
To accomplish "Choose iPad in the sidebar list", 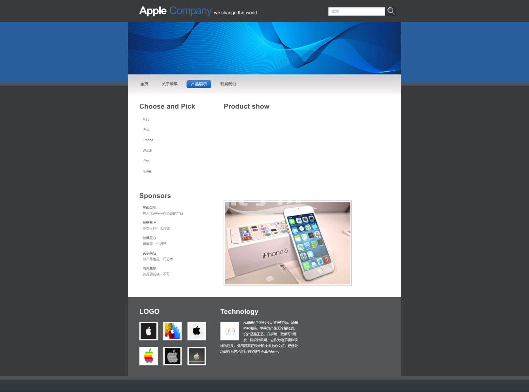I will pyautogui.click(x=146, y=130).
